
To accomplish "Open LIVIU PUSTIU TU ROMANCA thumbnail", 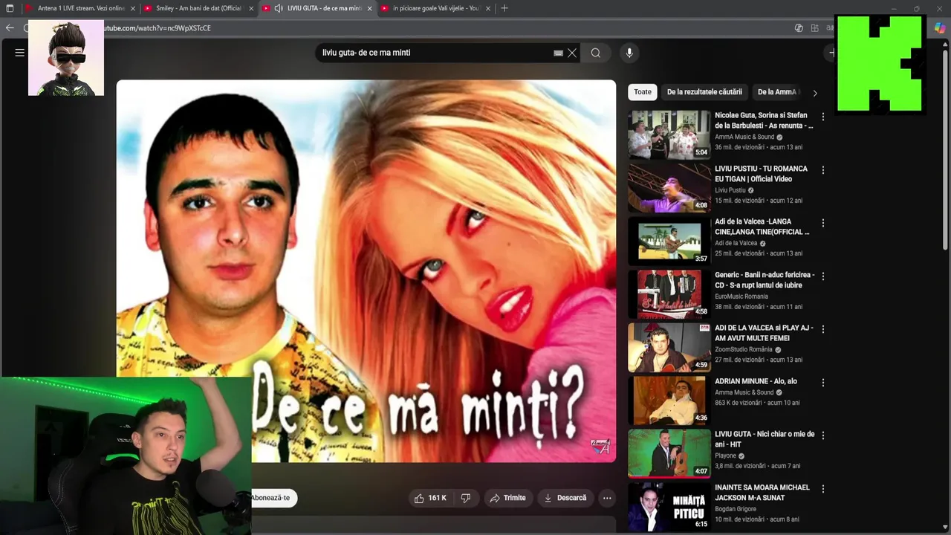I will tap(669, 187).
